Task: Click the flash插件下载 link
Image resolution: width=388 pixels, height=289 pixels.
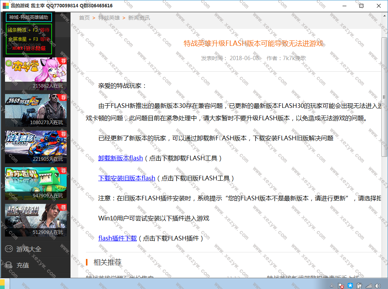Action: click(118, 238)
